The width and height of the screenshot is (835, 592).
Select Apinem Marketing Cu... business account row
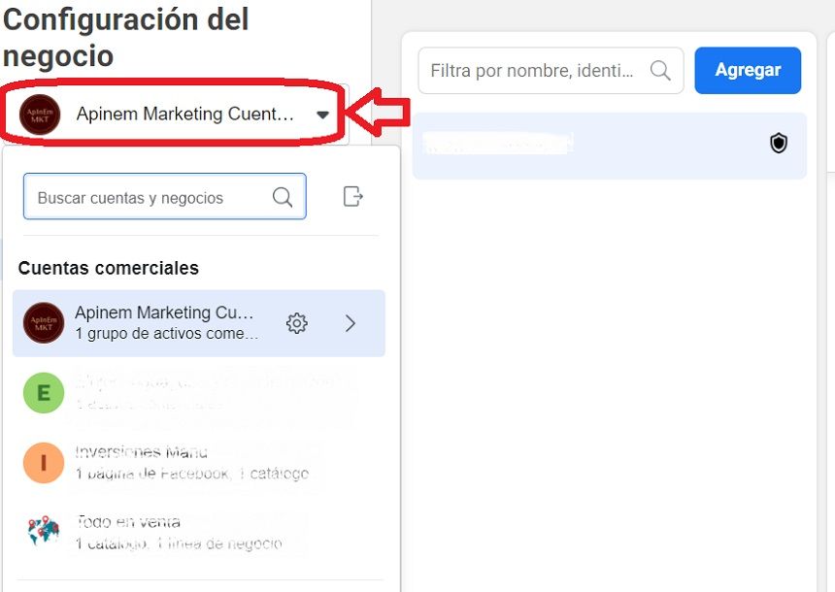point(199,323)
